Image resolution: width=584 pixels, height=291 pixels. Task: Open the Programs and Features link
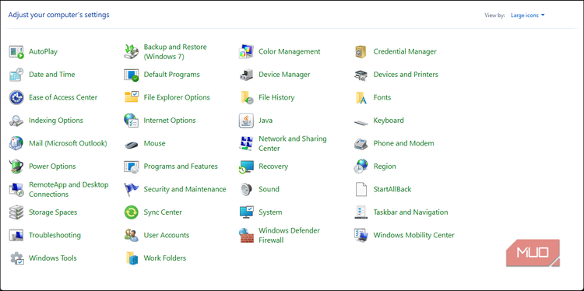tap(181, 167)
